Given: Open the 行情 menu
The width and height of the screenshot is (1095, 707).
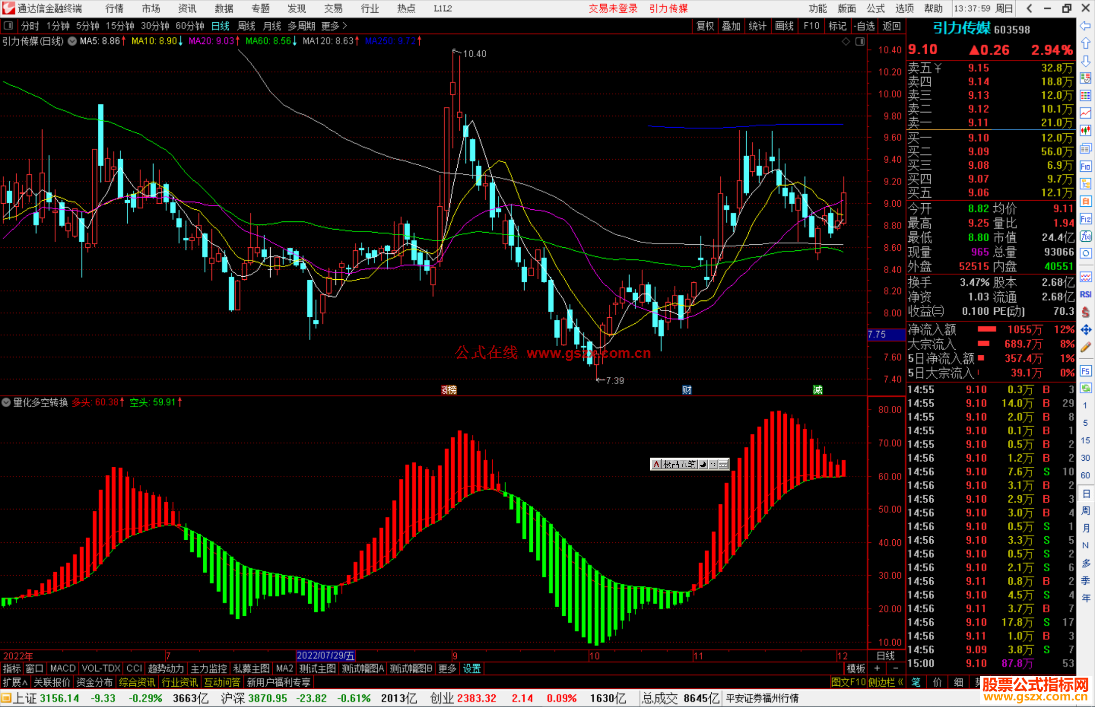Looking at the screenshot, I should [x=114, y=9].
